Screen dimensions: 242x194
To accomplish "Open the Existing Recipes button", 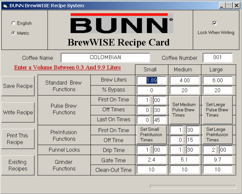I will click(x=18, y=165).
